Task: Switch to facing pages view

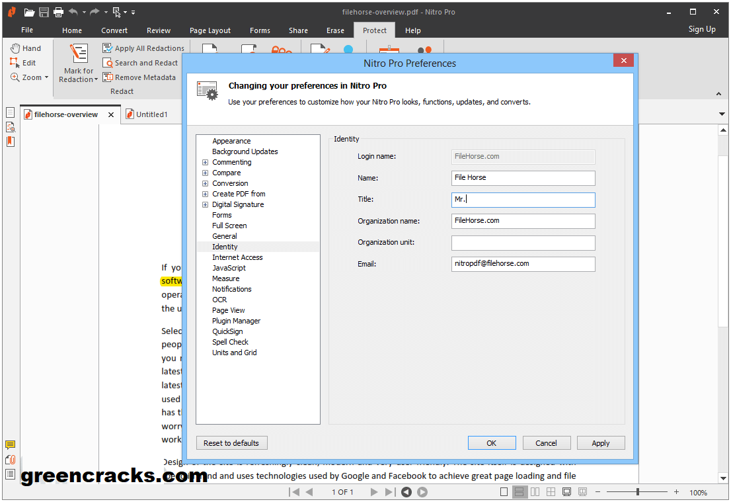Action: coord(535,491)
